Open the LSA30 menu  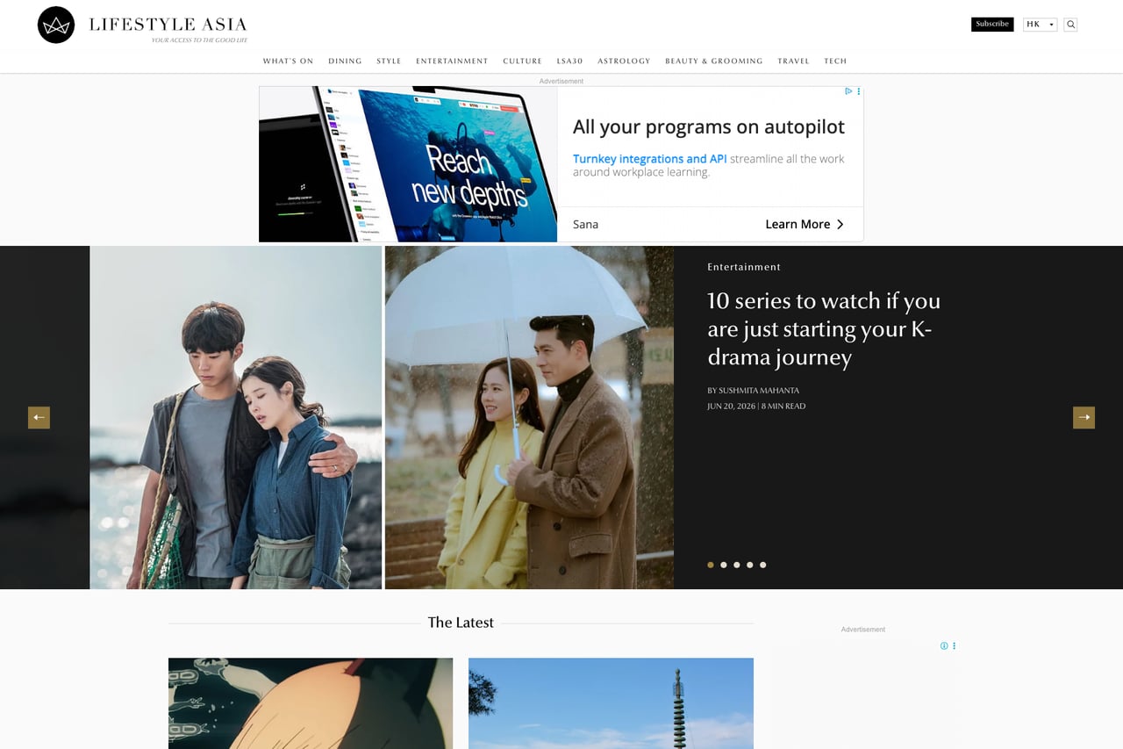tap(569, 61)
